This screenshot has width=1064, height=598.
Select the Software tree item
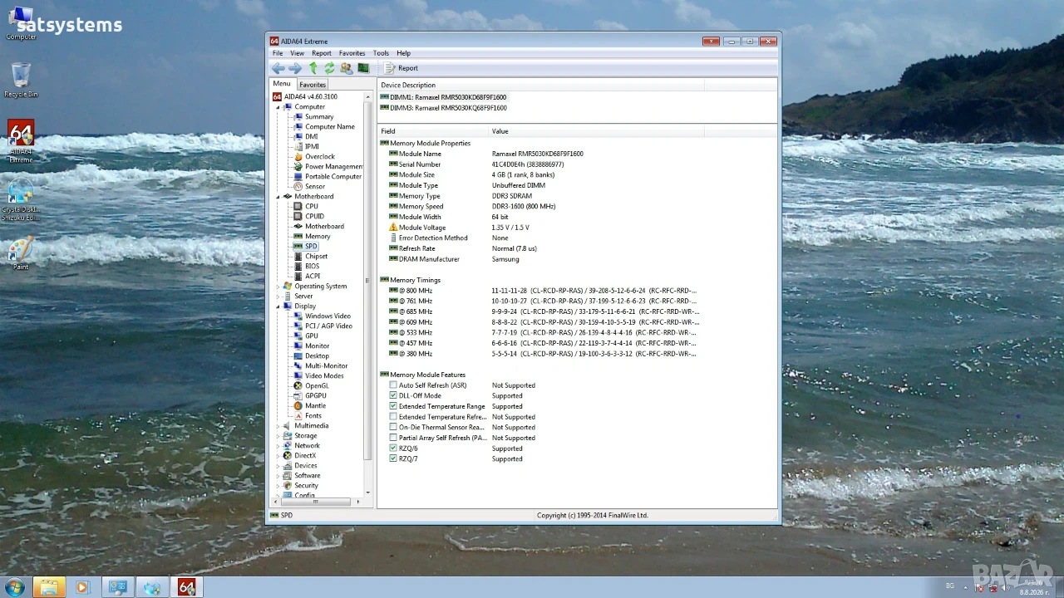(x=307, y=476)
